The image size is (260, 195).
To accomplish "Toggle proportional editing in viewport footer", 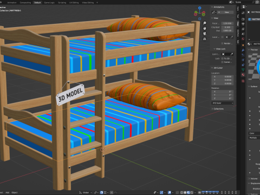I will tap(112, 192).
